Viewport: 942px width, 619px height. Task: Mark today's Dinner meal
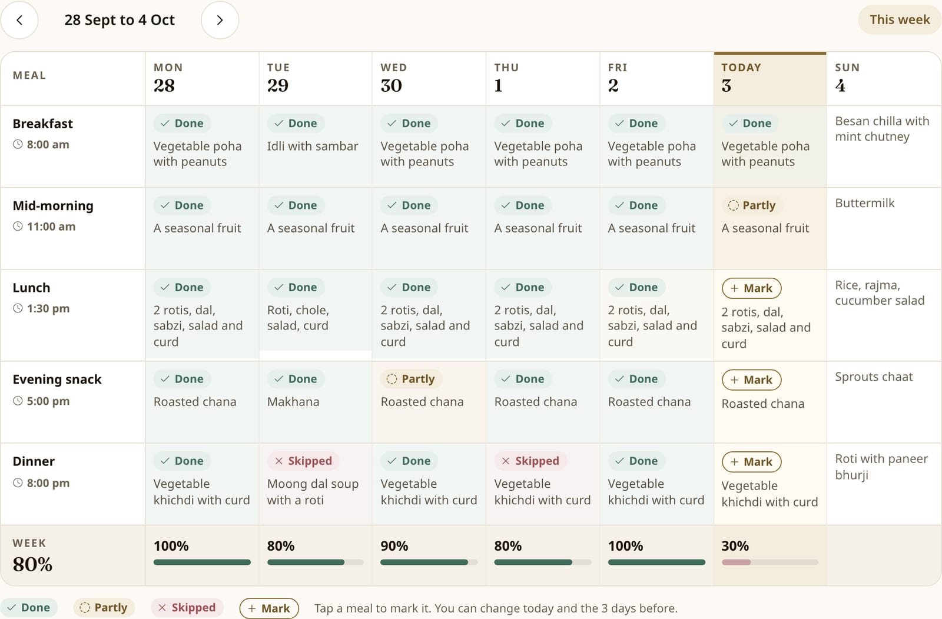click(751, 462)
